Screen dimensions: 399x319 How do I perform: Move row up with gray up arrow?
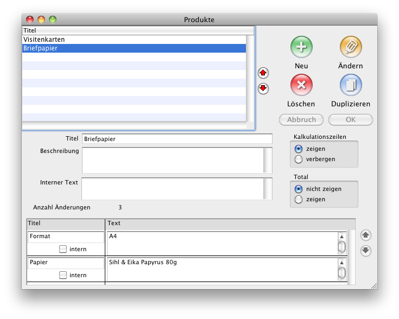(366, 235)
